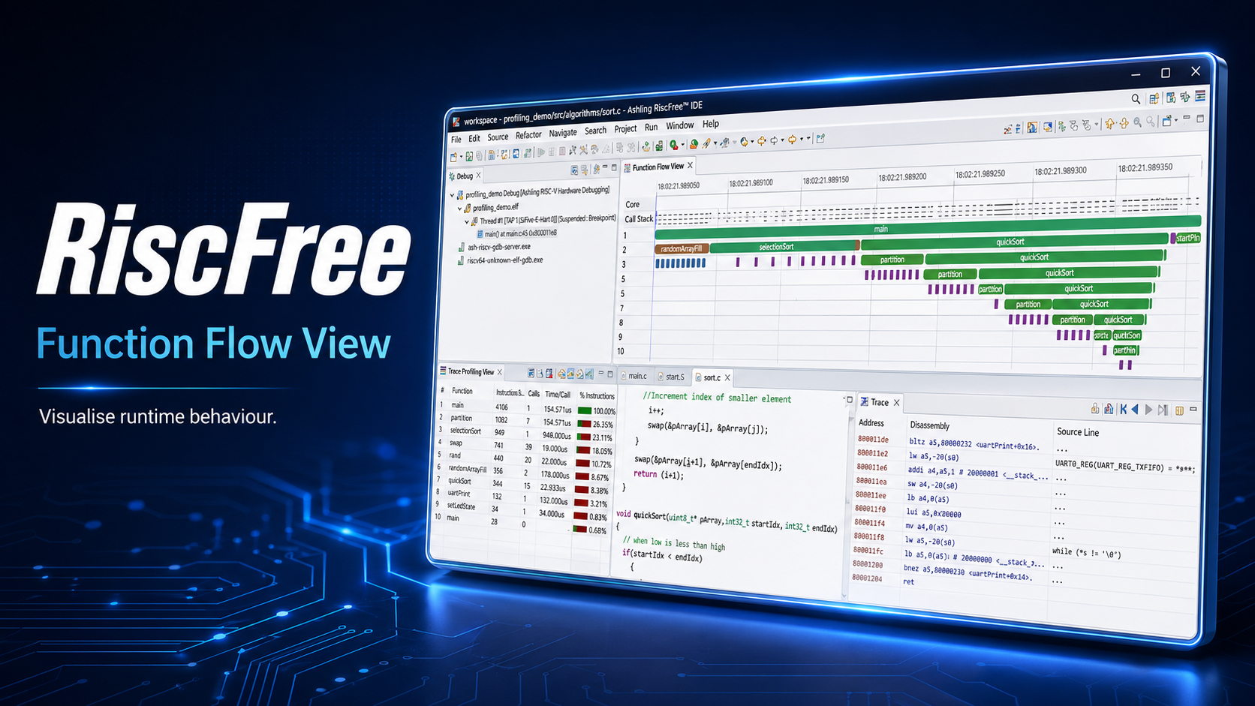Minimize the Trace view panel
The width and height of the screenshot is (1255, 706).
pyautogui.click(x=1193, y=410)
